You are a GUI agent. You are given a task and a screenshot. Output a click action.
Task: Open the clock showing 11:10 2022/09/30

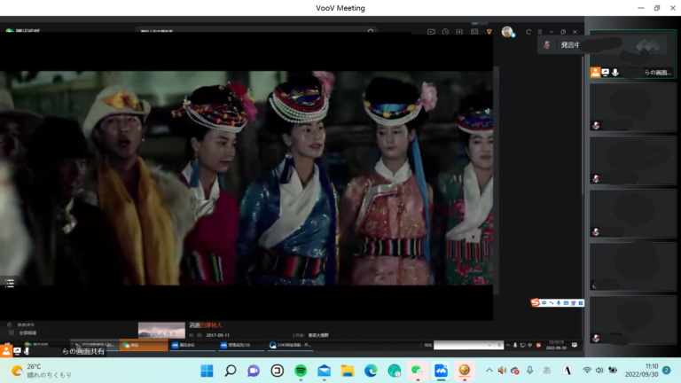pyautogui.click(x=641, y=371)
